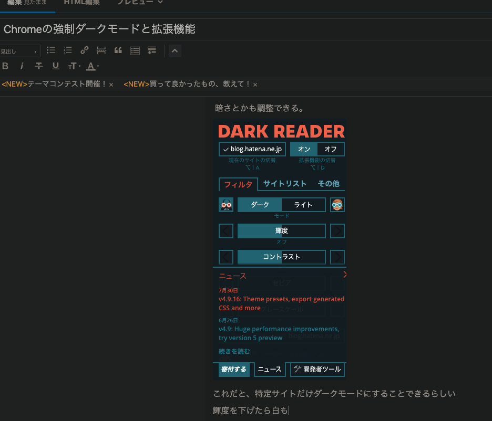Insert table of contents icon

point(135,50)
